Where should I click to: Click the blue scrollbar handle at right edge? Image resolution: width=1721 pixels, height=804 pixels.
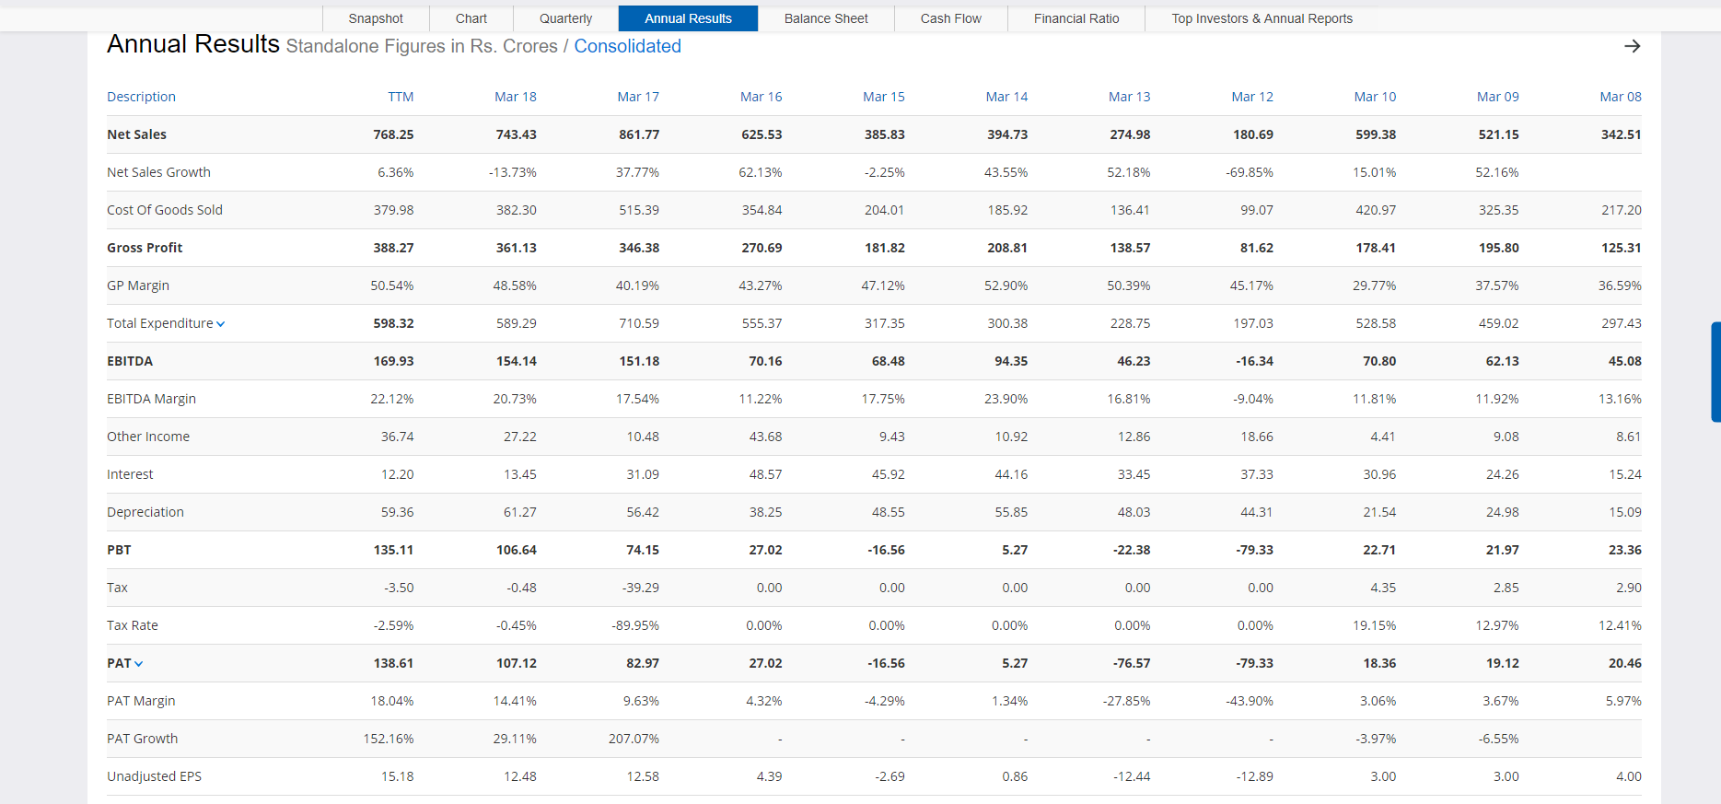(x=1715, y=371)
